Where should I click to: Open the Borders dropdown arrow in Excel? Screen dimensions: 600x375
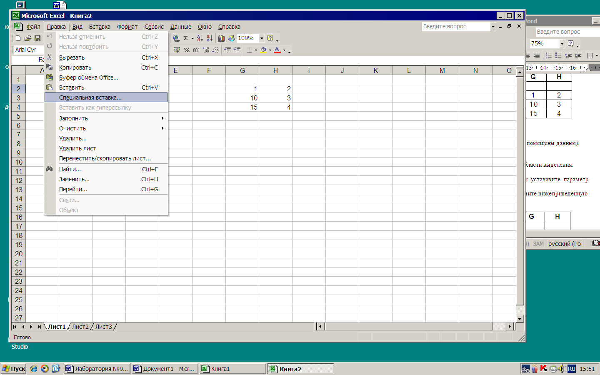[x=256, y=50]
